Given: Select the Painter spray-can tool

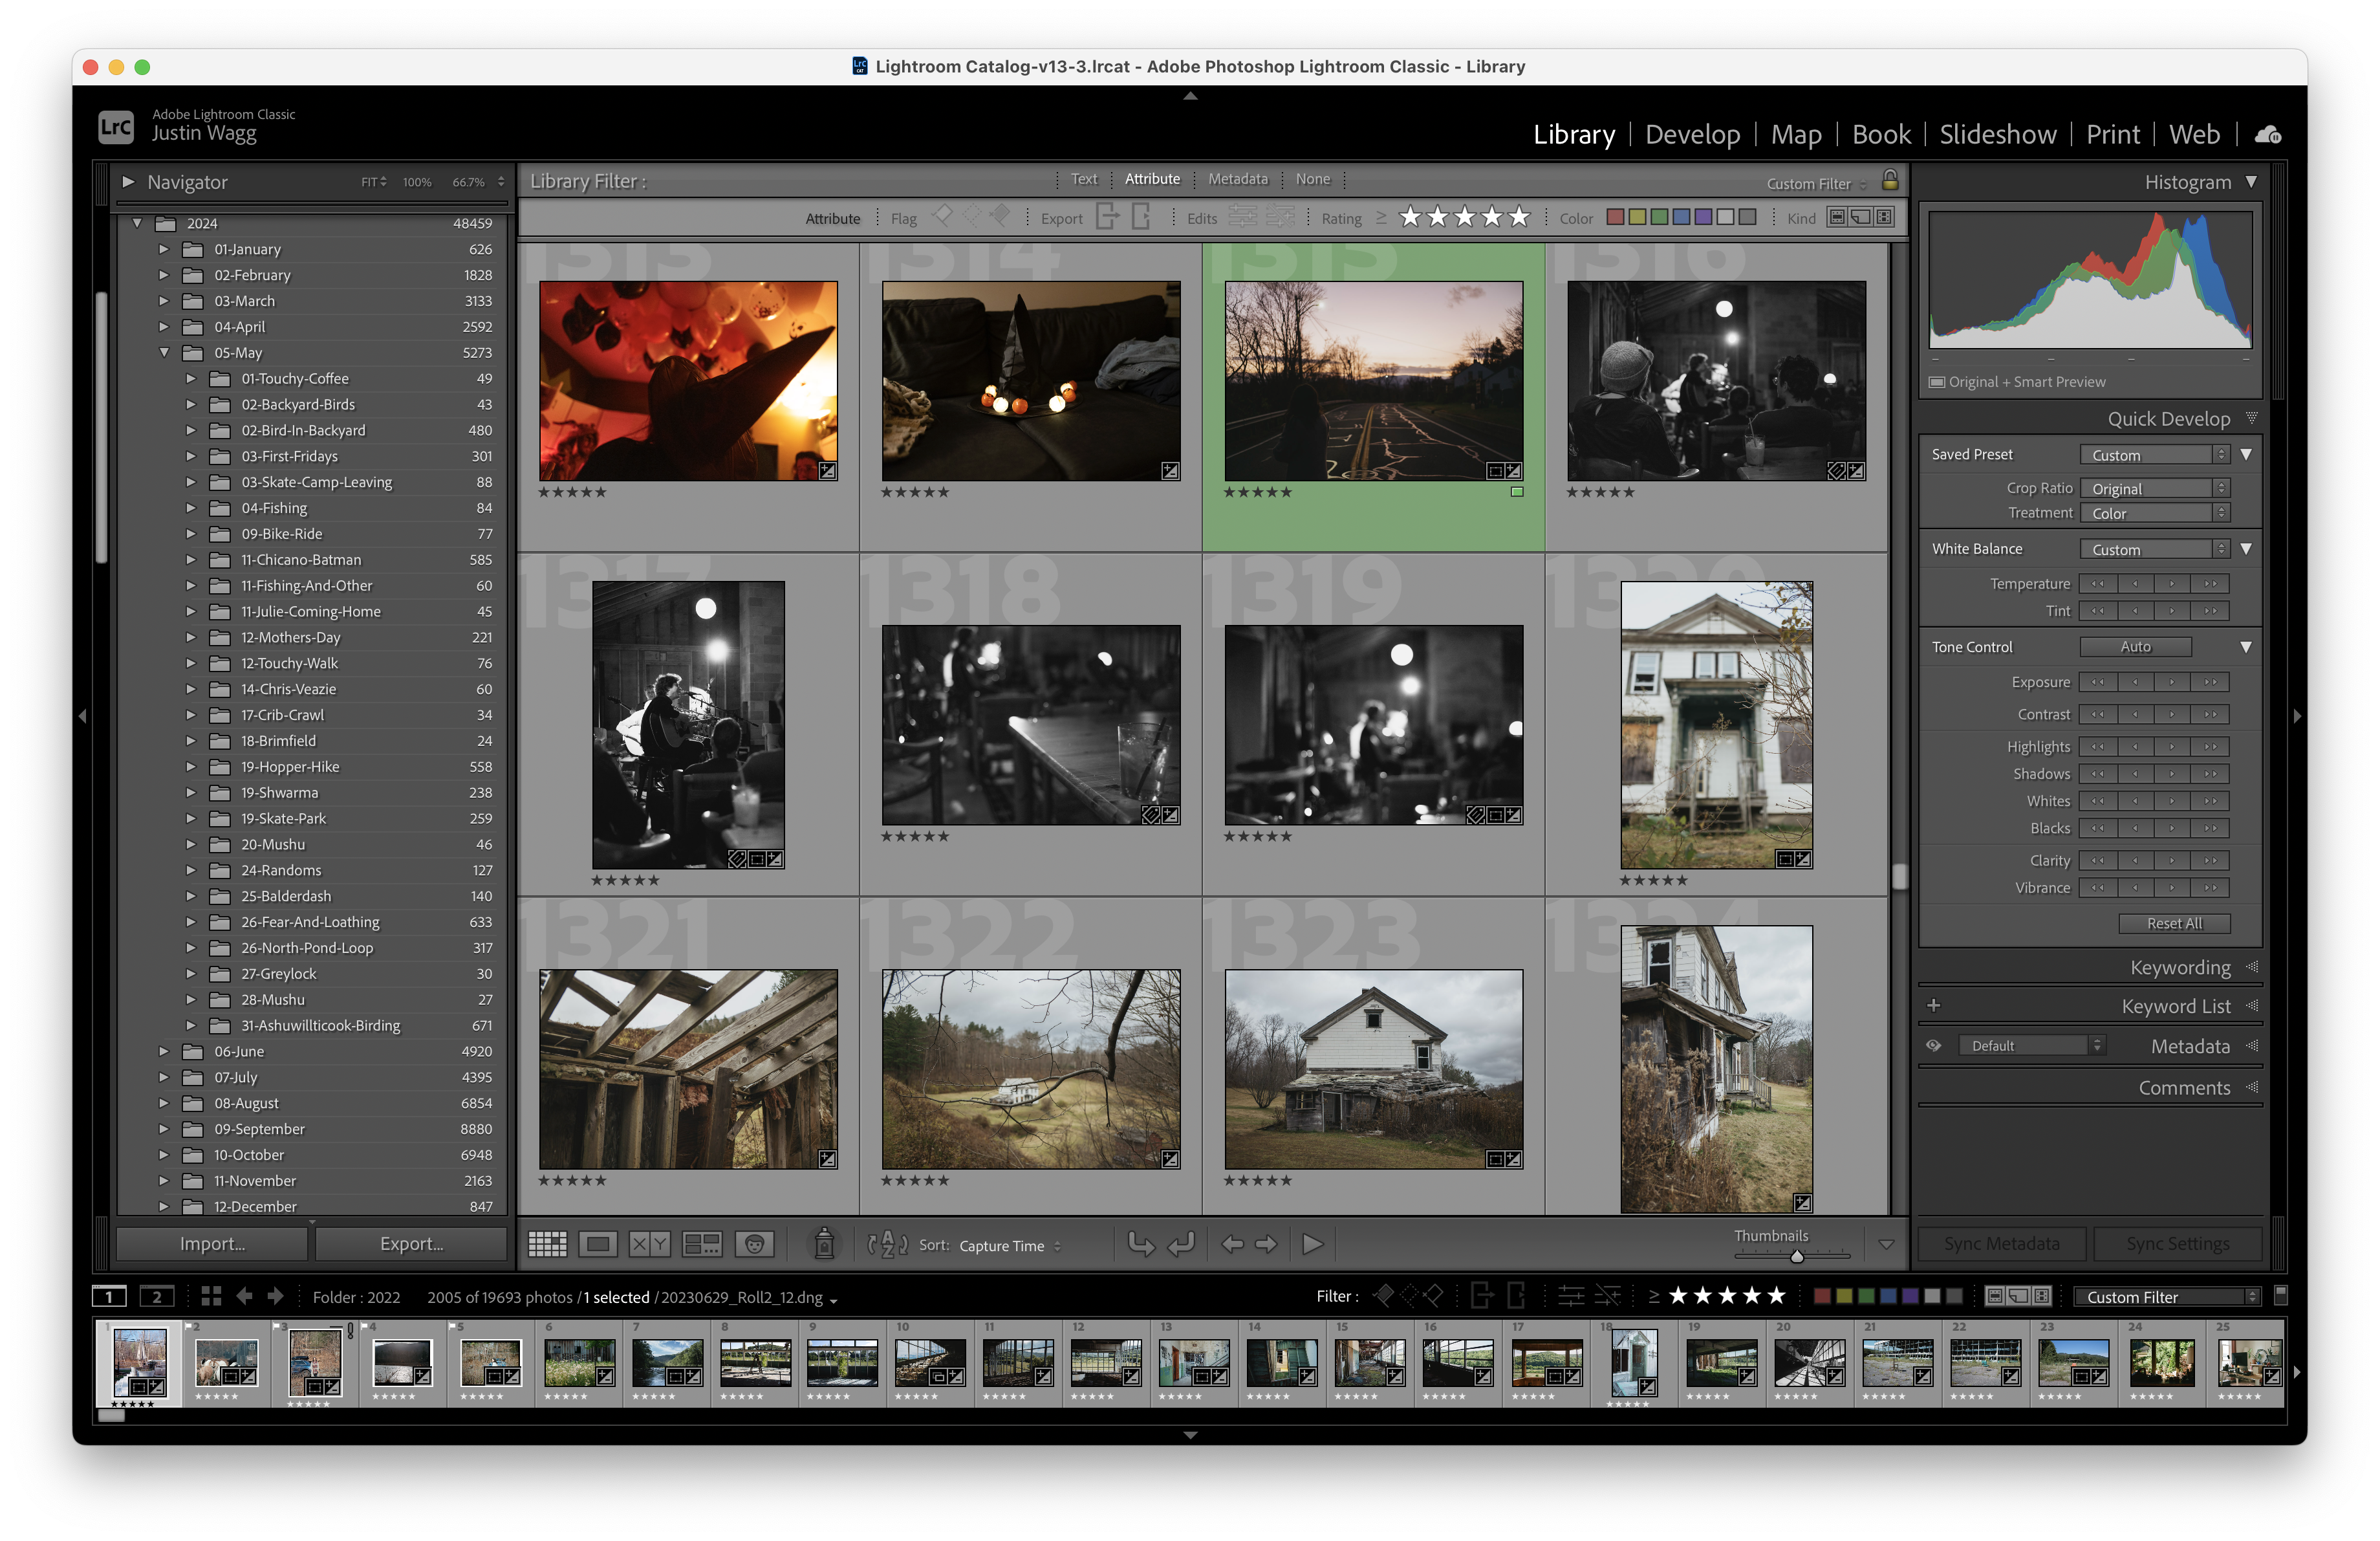Looking at the screenshot, I should tap(823, 1244).
